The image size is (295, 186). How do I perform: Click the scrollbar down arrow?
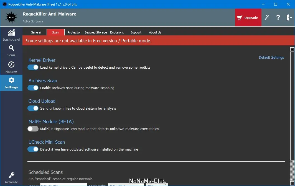pos(292,183)
